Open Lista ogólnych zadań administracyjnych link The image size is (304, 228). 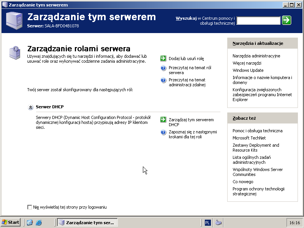click(x=252, y=160)
